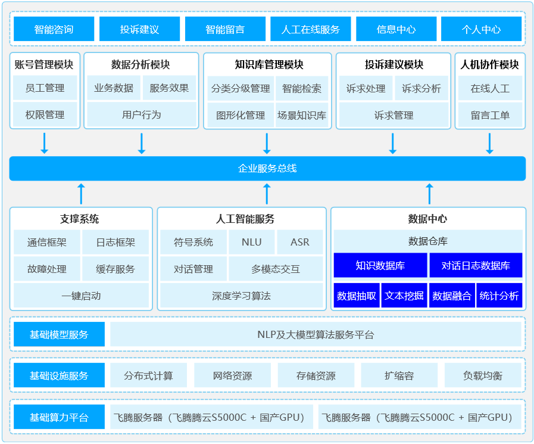The image size is (534, 444).
Task: Click the 个人中心 top button
Action: tap(481, 29)
